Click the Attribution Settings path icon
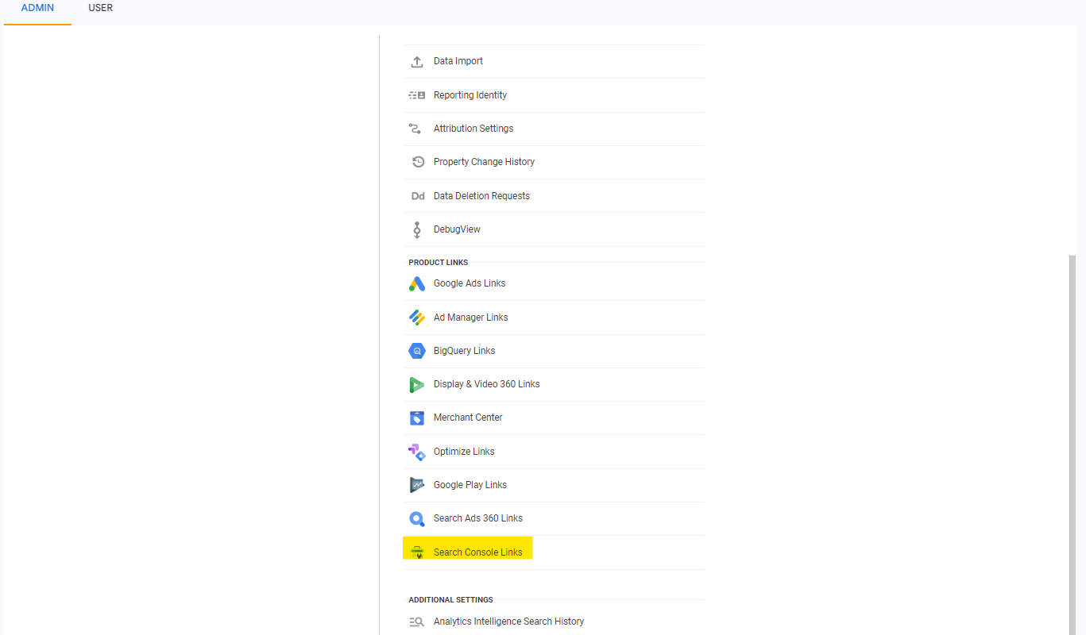This screenshot has width=1086, height=635. 415,129
